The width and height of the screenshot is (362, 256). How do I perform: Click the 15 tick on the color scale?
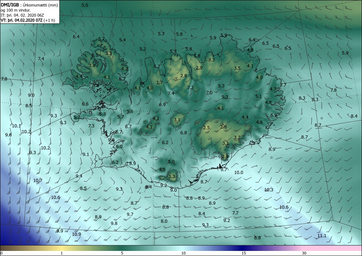click(244, 253)
